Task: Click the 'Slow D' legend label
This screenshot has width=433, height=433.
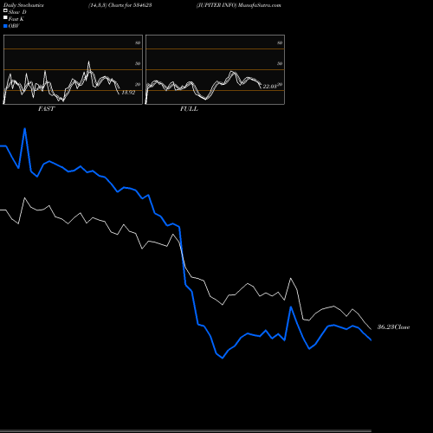Action: [x=17, y=12]
